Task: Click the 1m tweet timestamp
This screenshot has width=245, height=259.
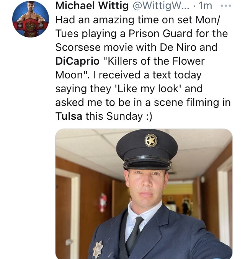Action: point(206,6)
